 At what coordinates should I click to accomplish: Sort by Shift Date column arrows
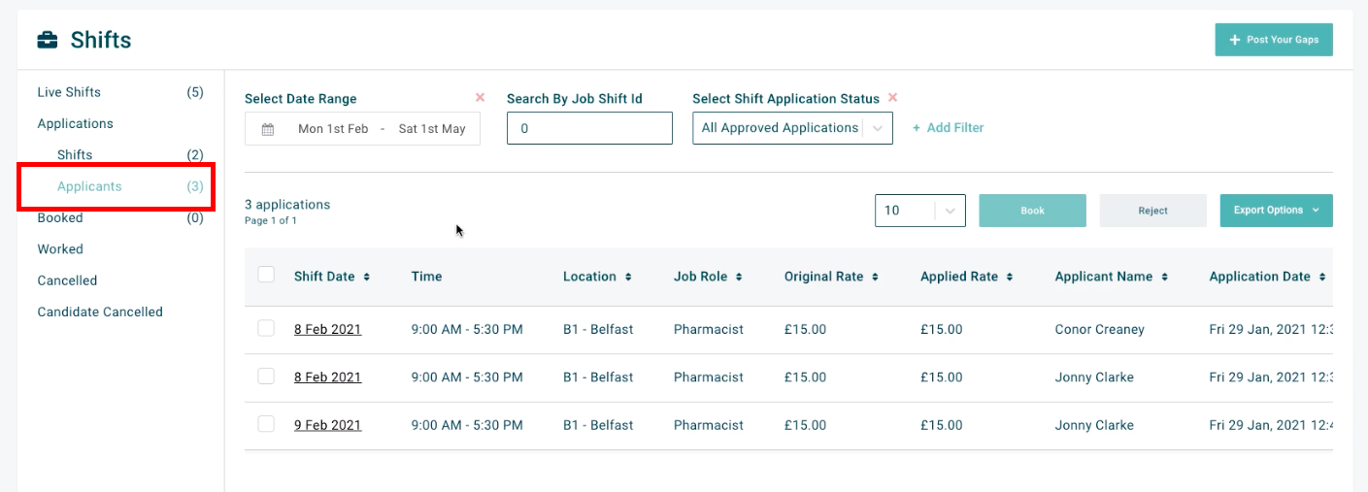click(367, 278)
